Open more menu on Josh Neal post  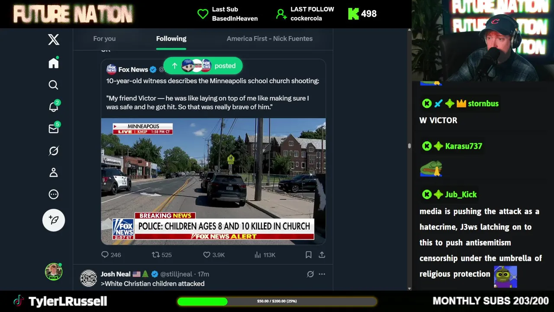pyautogui.click(x=322, y=274)
